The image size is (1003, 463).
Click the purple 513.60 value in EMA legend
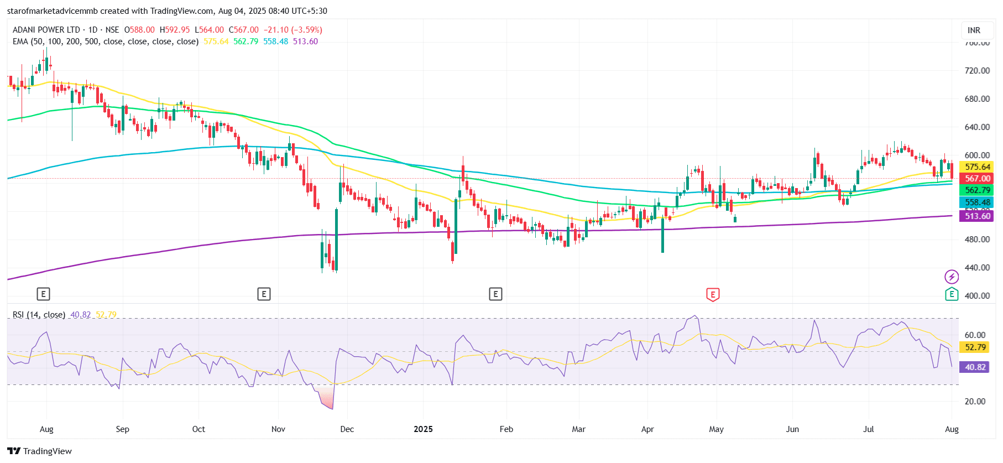pos(306,41)
